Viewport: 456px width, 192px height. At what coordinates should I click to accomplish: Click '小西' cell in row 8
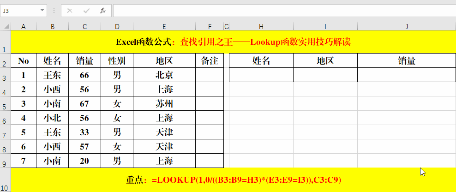pos(53,146)
